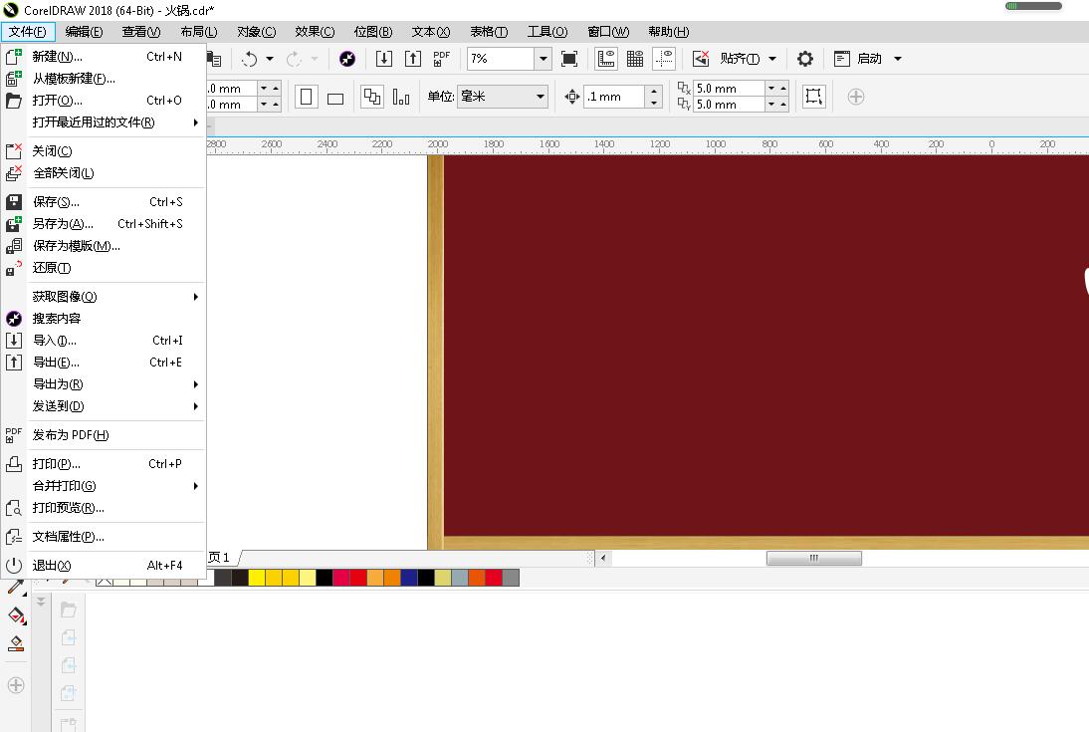The height and width of the screenshot is (732, 1089).
Task: Click 发布为 PDF menu entry
Action: (x=71, y=435)
